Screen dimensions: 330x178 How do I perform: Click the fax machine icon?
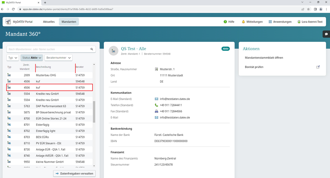click(156, 111)
